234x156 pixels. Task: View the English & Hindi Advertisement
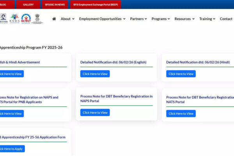click(12, 74)
